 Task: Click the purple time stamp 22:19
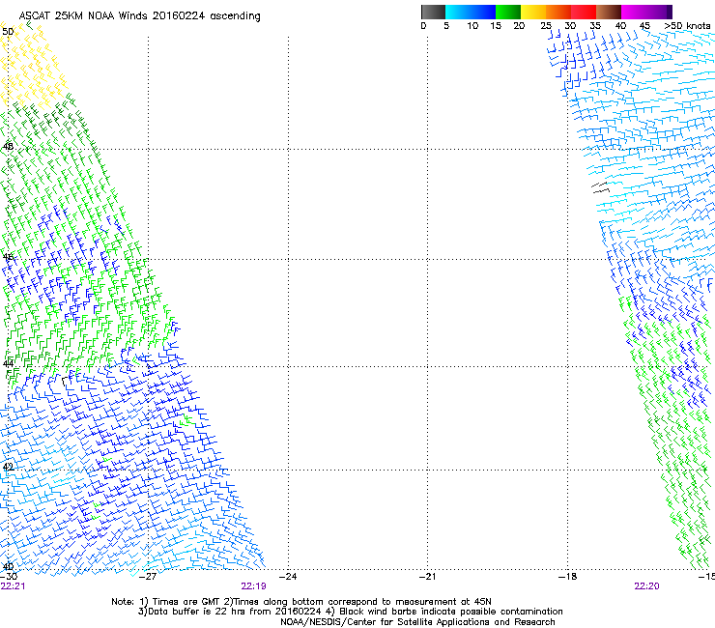click(x=253, y=586)
